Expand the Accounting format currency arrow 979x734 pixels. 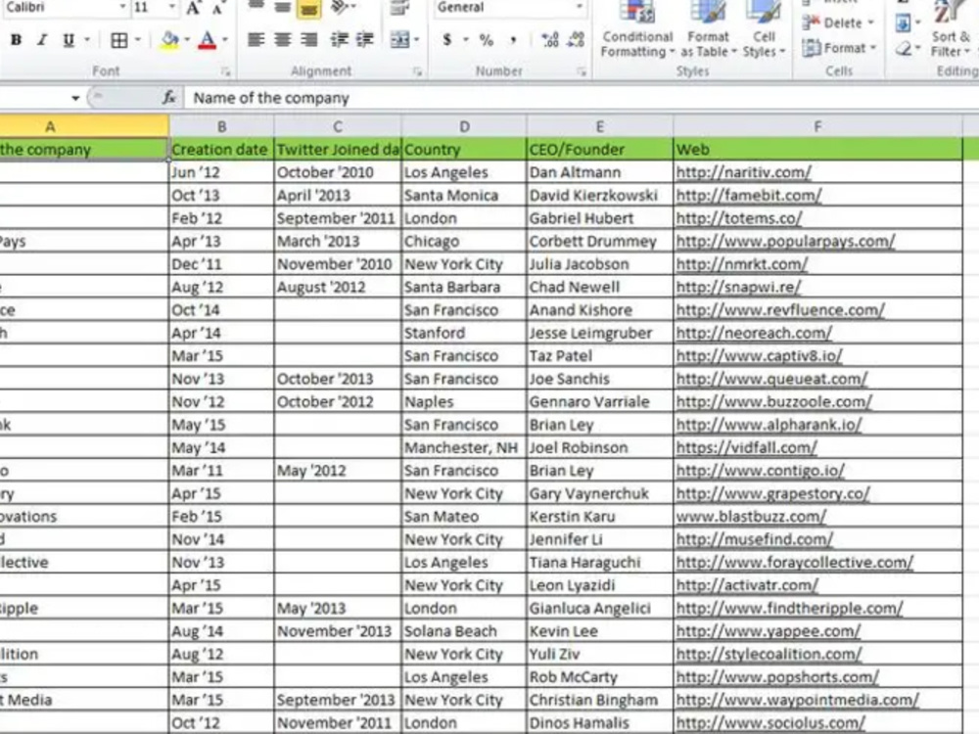click(465, 40)
